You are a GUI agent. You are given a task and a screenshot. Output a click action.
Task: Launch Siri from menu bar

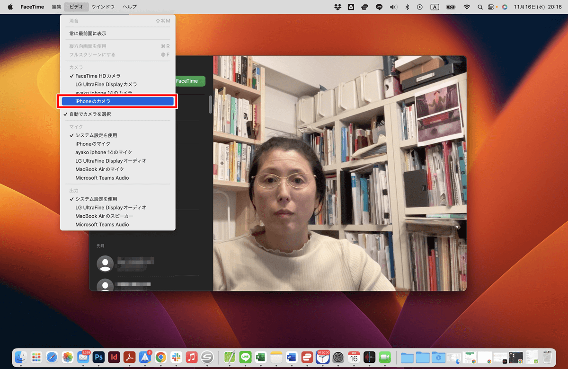click(x=505, y=7)
